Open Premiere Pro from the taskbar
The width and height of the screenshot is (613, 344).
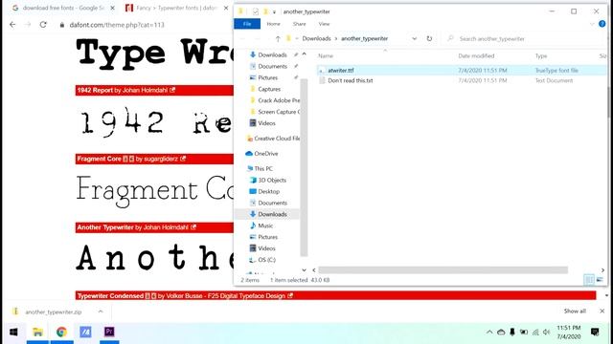[x=109, y=332]
